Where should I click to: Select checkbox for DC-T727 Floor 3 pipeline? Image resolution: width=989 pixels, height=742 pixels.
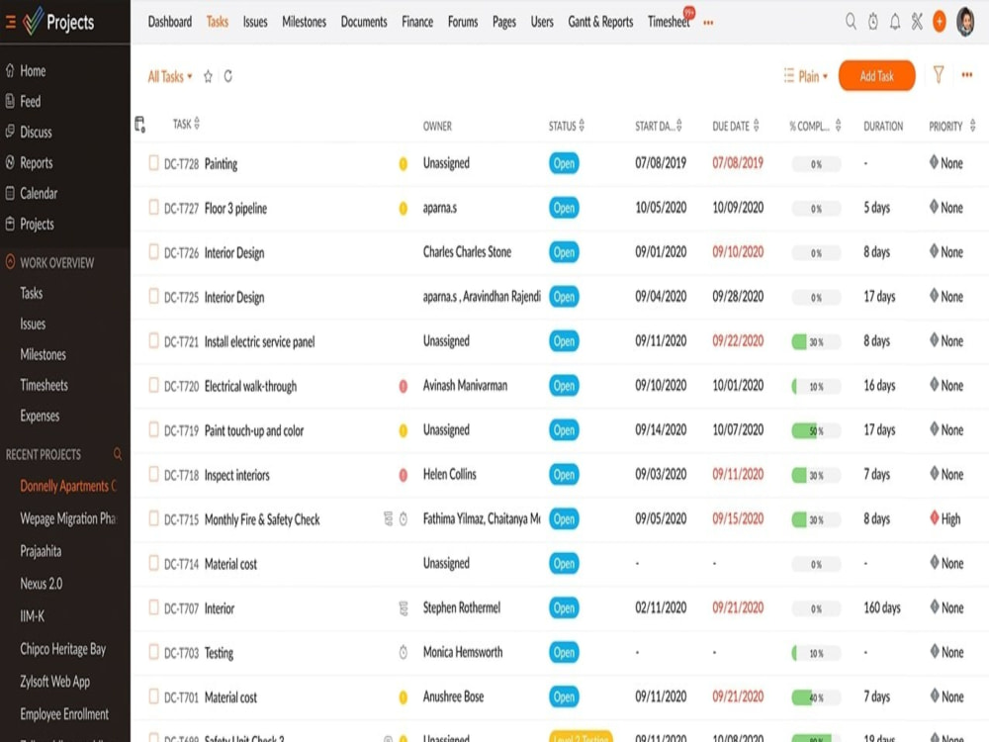(x=154, y=207)
